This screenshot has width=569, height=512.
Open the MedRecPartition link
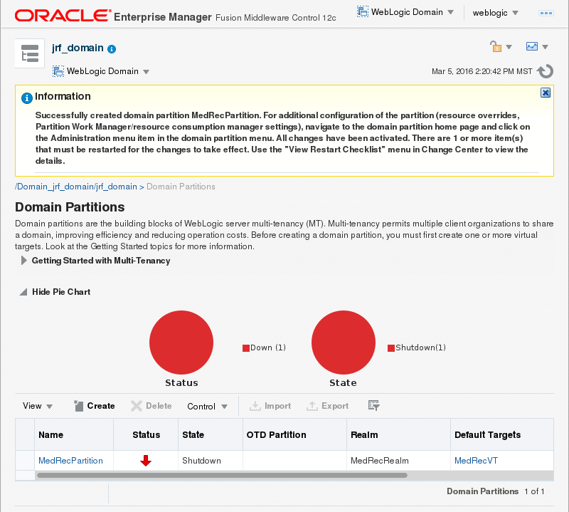click(70, 461)
